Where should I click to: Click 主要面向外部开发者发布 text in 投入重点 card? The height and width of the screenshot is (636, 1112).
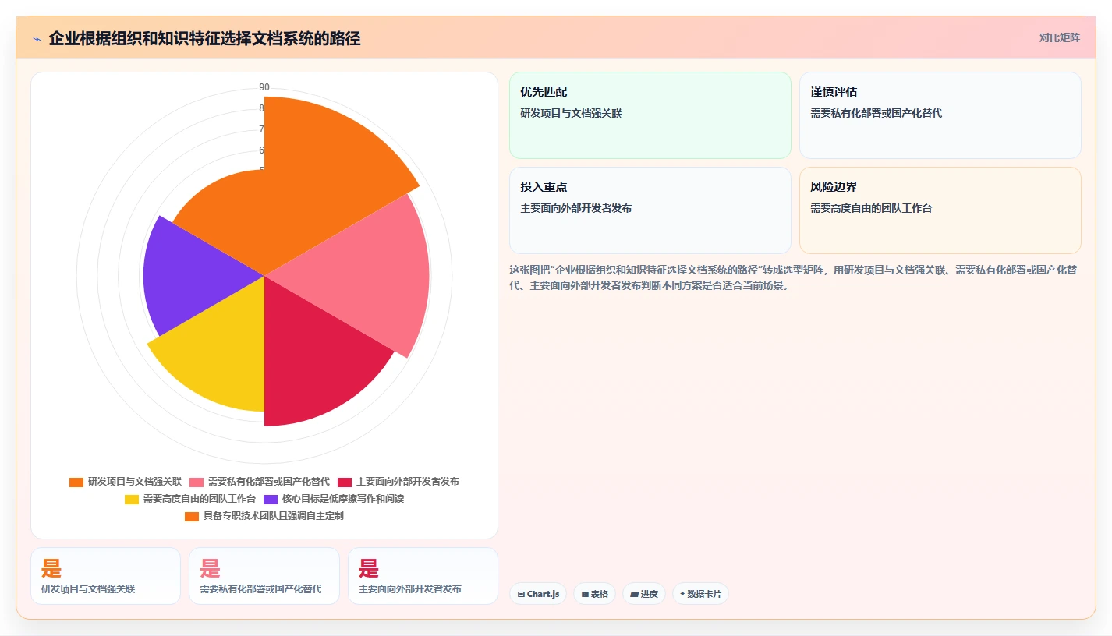[575, 208]
